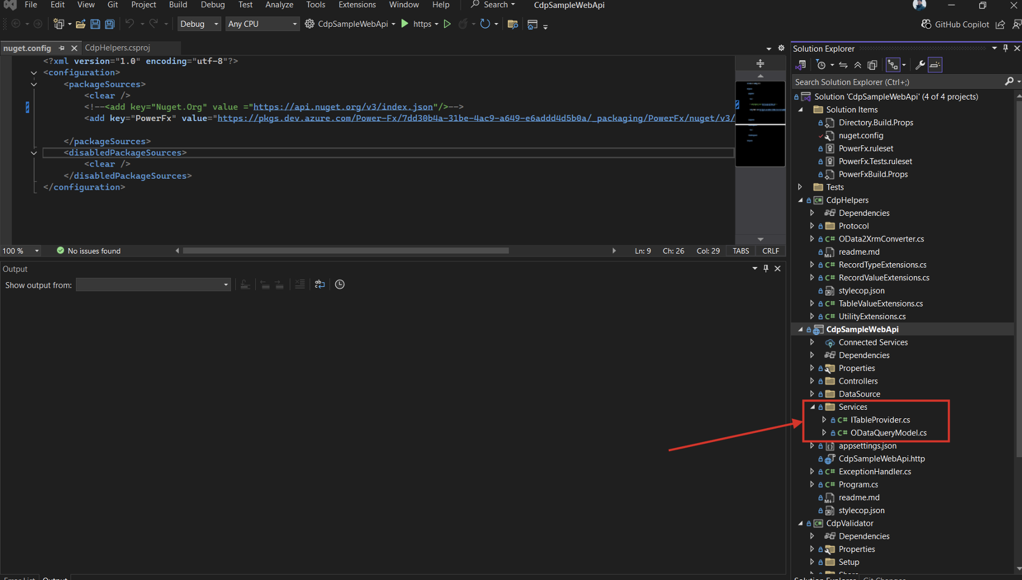1022x580 pixels.
Task: Collapse the disabledPackageSources XML element
Action: (x=34, y=153)
